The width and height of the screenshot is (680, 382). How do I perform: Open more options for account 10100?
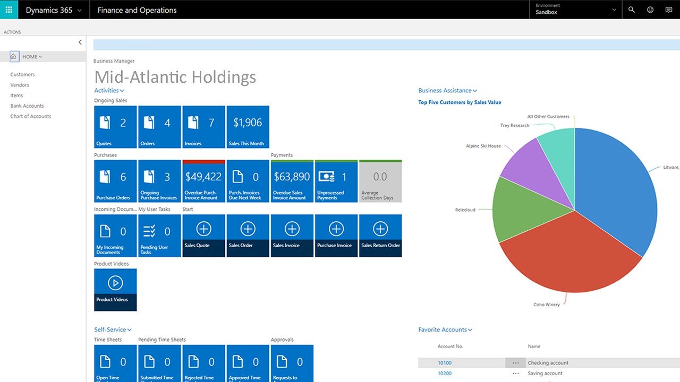[515, 363]
